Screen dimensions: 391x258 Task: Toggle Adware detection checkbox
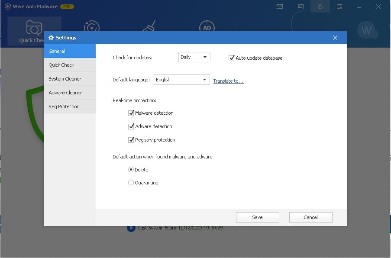(131, 126)
